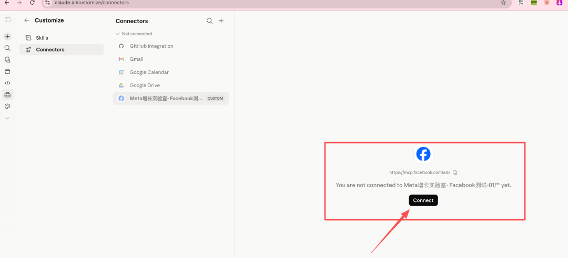The height and width of the screenshot is (258, 568).
Task: Select GitHub Integration connector
Action: tap(170, 46)
